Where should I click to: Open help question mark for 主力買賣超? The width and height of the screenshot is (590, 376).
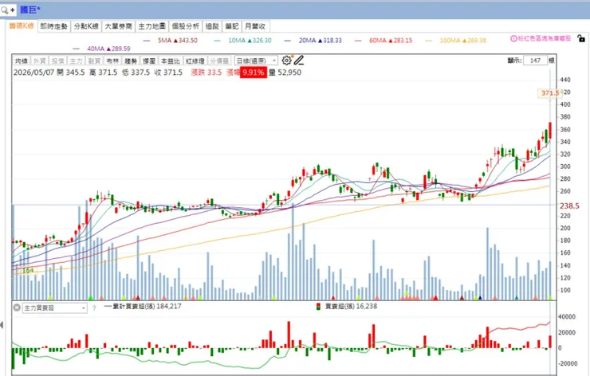94,308
